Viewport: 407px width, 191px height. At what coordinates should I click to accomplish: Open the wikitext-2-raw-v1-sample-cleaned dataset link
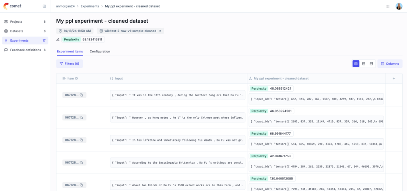pyautogui.click(x=130, y=31)
